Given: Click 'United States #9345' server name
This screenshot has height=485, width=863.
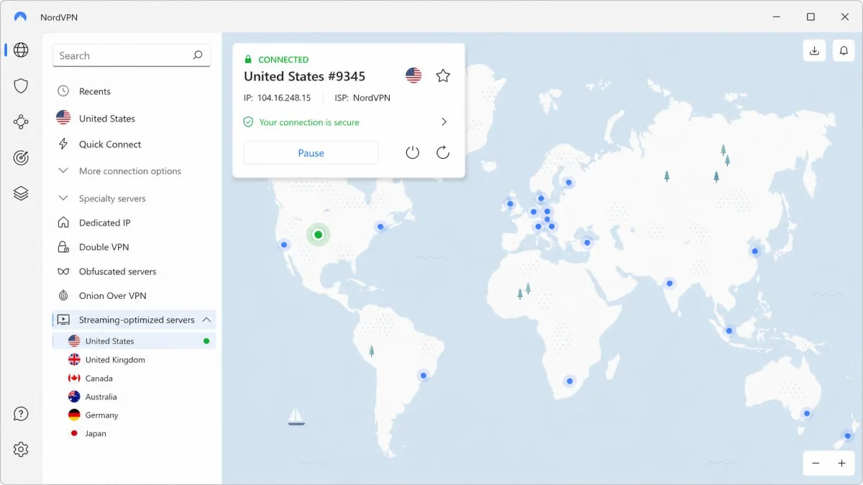Looking at the screenshot, I should click(x=305, y=76).
